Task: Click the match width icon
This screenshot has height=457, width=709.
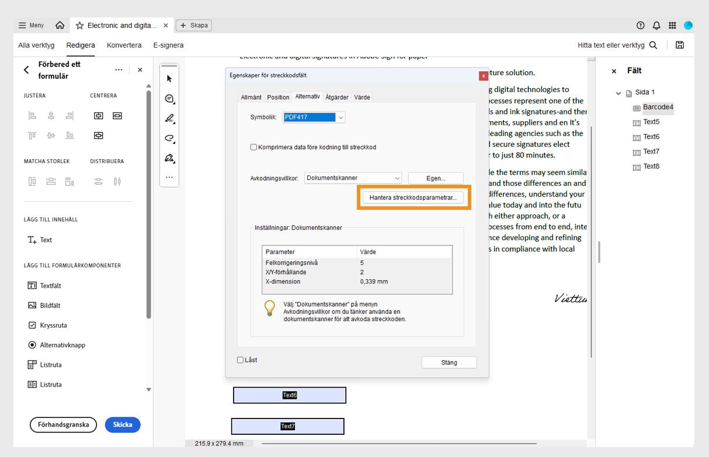Action: (x=51, y=181)
